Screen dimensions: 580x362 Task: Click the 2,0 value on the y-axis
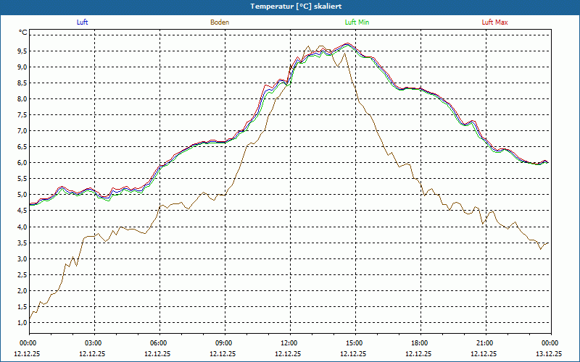click(x=22, y=291)
